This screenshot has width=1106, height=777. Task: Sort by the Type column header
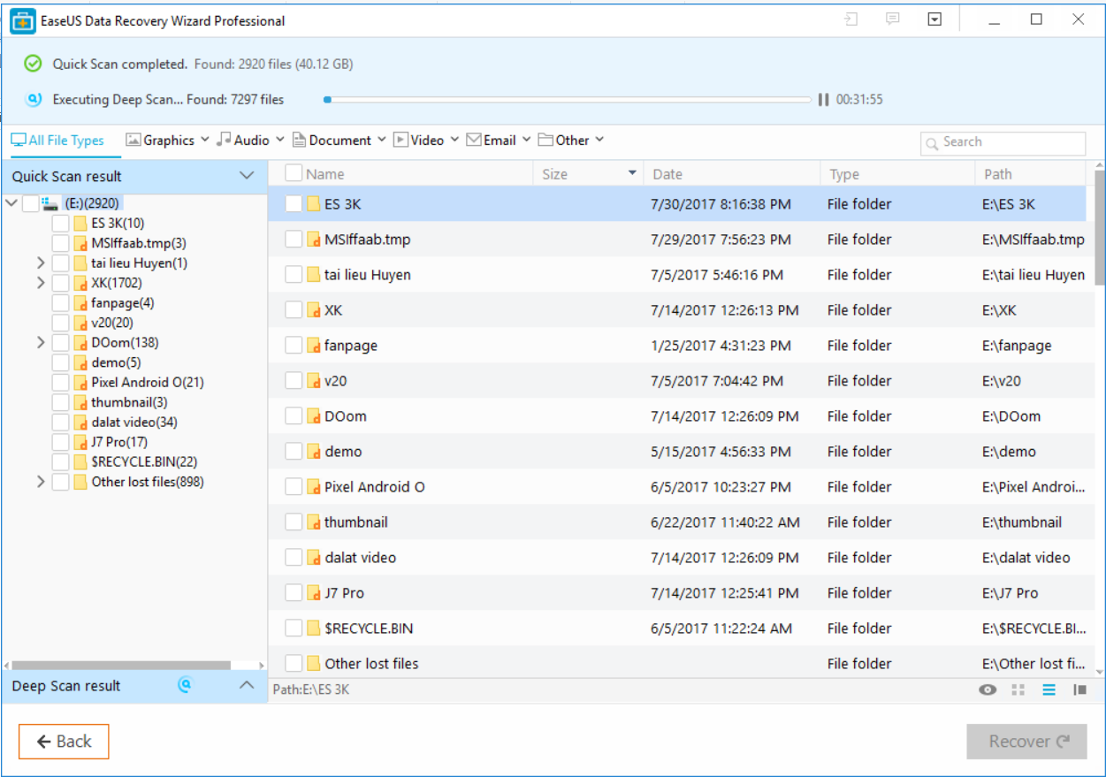843,174
